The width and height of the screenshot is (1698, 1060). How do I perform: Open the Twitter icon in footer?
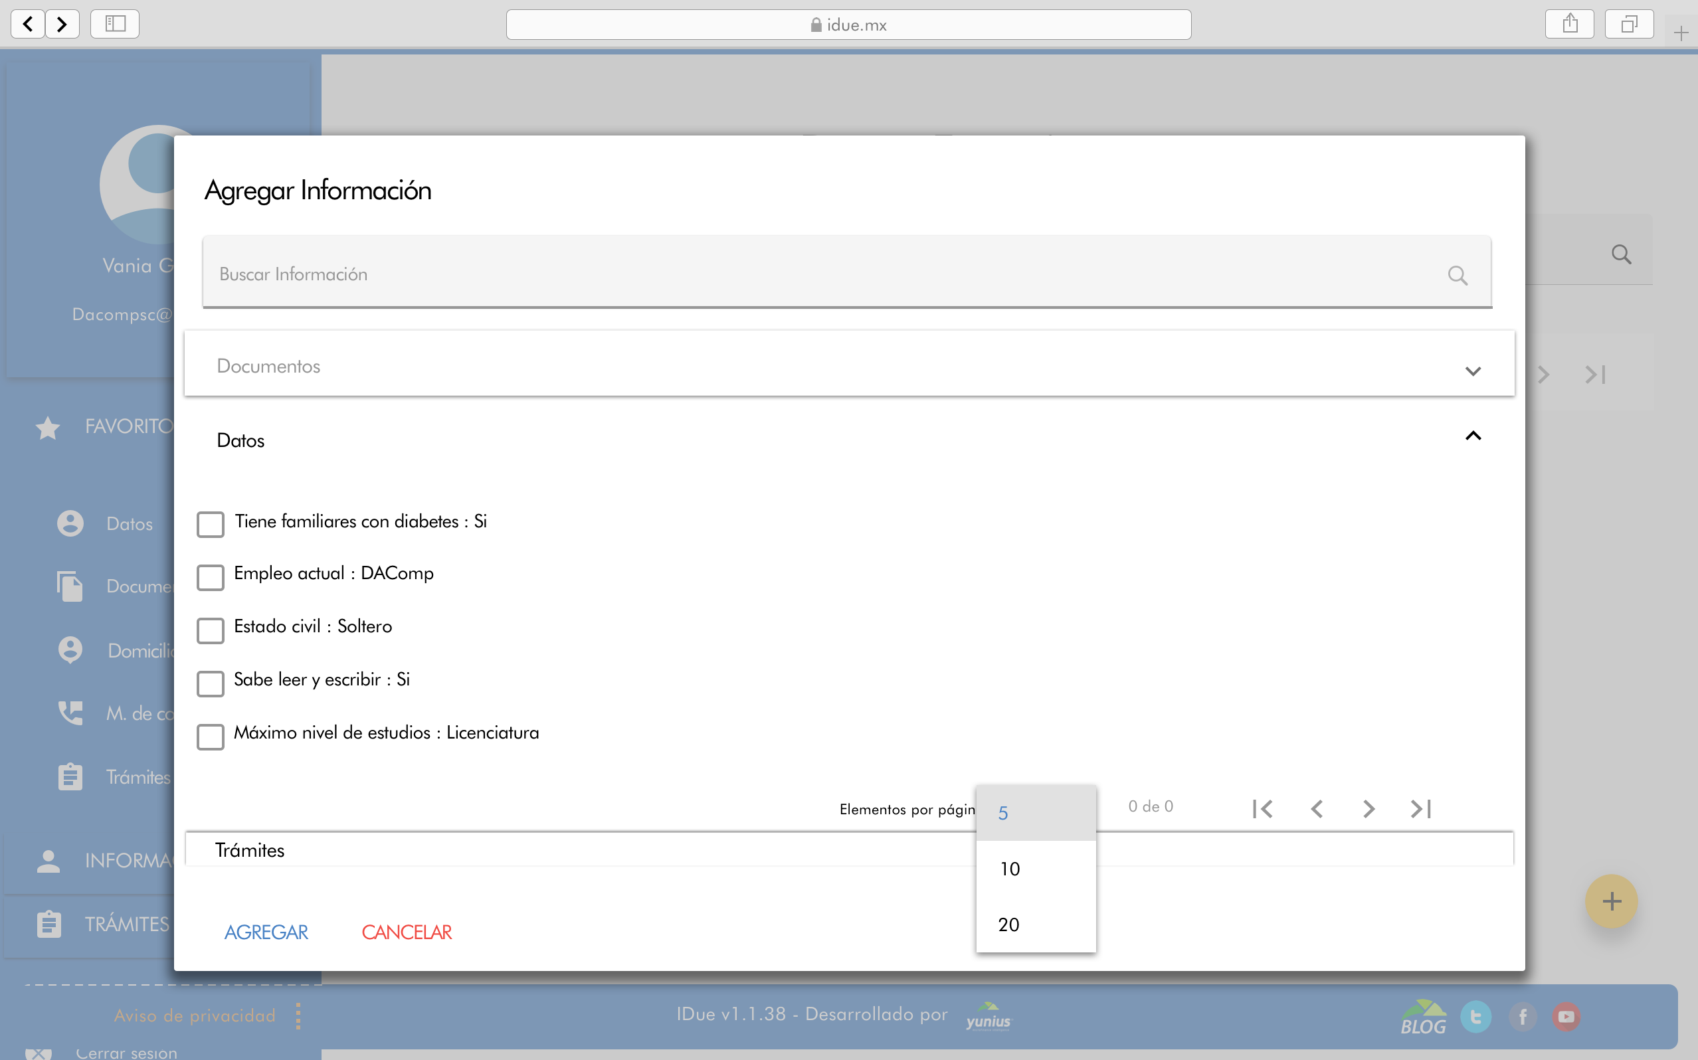(x=1475, y=1016)
